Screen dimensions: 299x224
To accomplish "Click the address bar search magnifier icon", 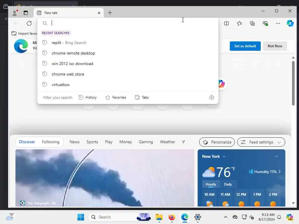I will pos(45,23).
